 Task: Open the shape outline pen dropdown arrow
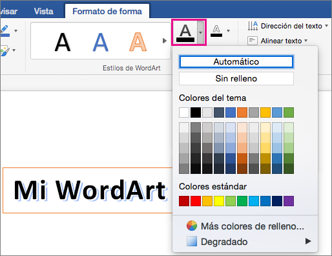pos(16,31)
